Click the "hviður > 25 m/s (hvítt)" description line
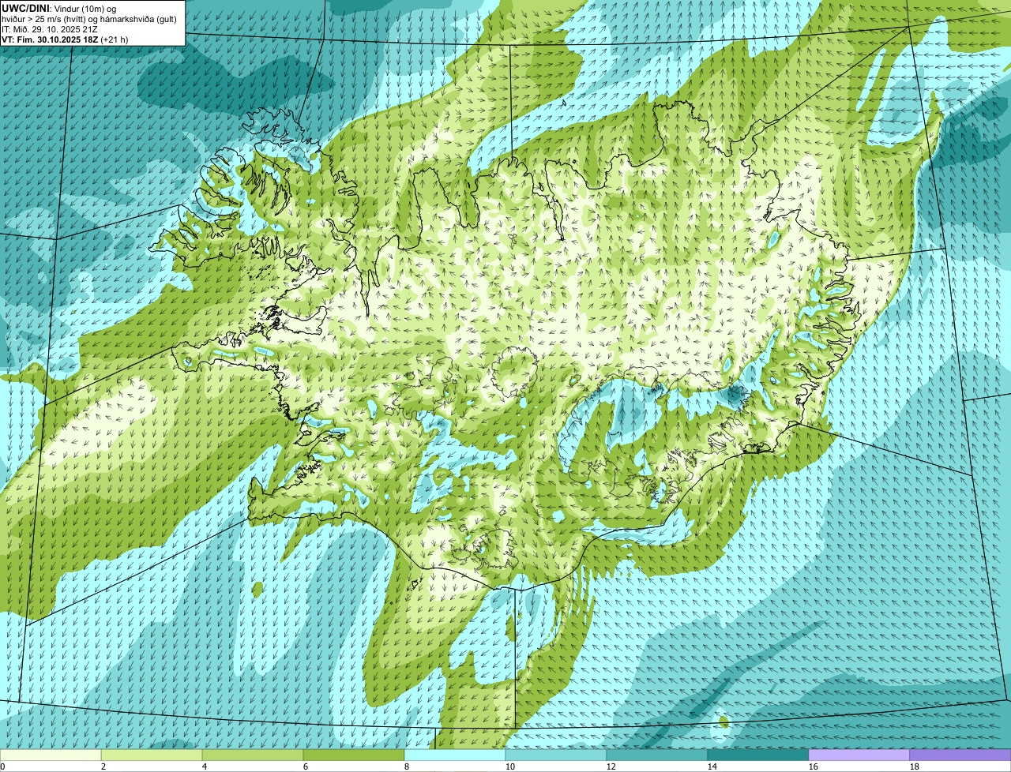 point(89,18)
